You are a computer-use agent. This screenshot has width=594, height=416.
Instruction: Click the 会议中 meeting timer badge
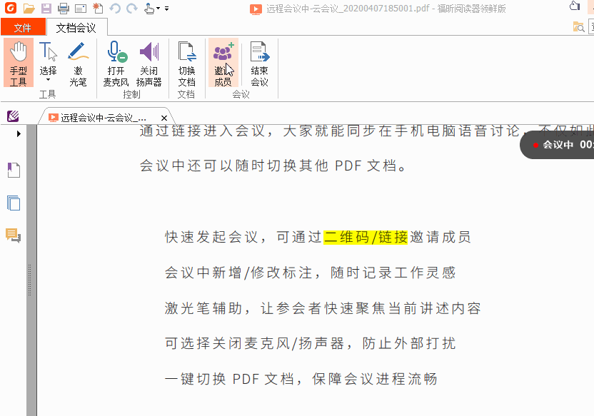pos(563,144)
